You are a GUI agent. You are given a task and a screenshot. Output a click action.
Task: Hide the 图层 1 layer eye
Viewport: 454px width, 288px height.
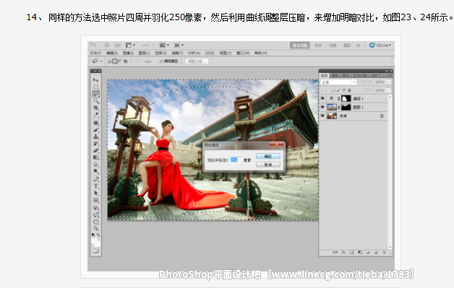tap(322, 108)
